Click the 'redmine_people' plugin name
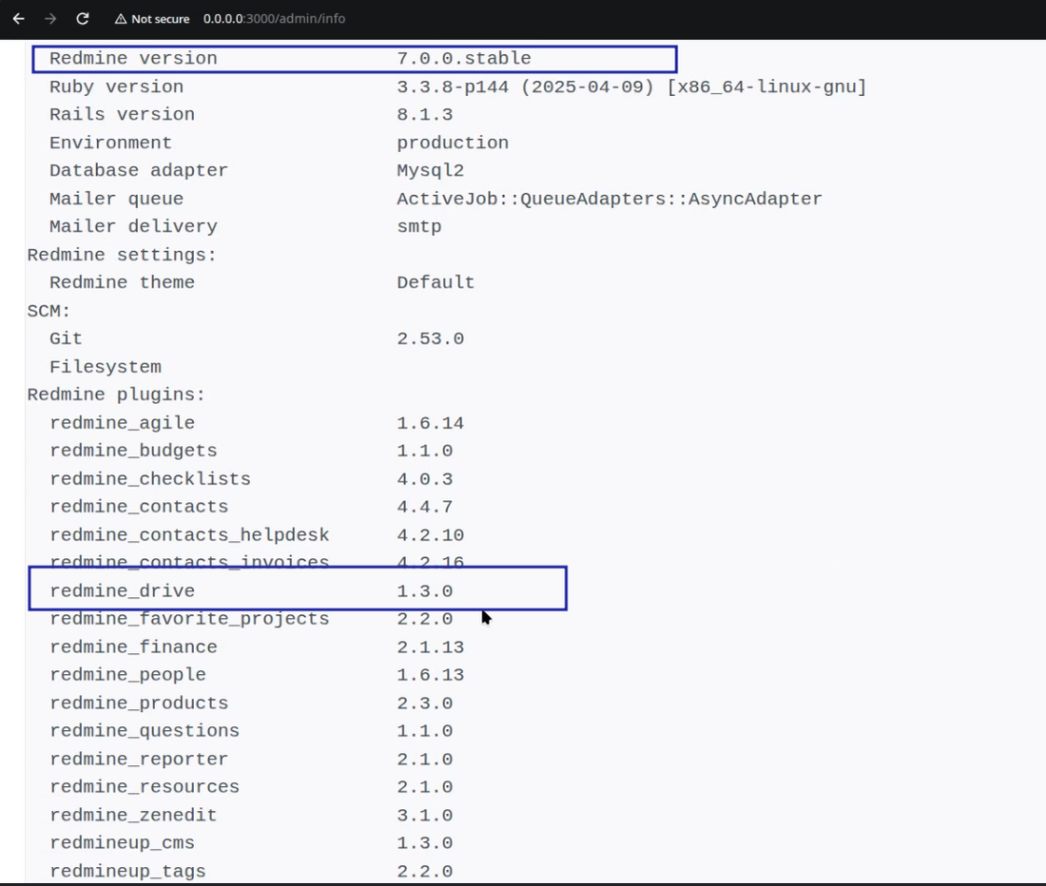The image size is (1046, 886). pos(127,675)
